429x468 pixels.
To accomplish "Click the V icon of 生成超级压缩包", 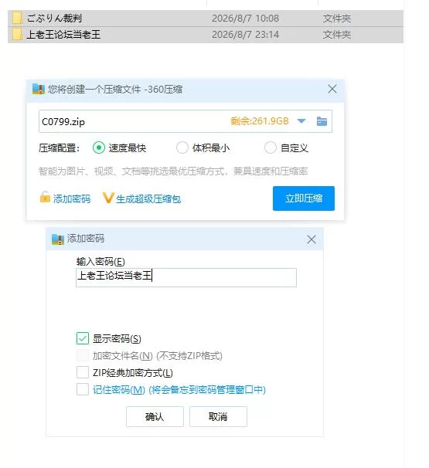I will coord(108,198).
